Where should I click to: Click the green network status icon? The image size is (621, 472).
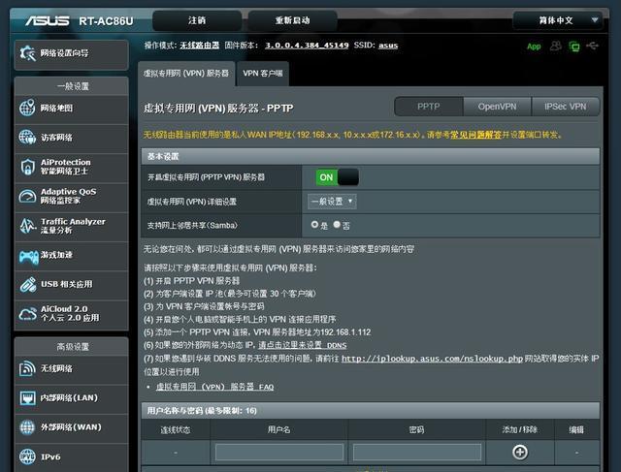pos(574,47)
